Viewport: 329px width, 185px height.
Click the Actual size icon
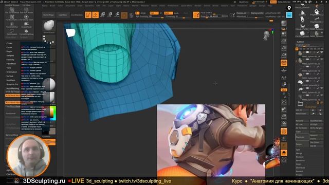coord(284,48)
